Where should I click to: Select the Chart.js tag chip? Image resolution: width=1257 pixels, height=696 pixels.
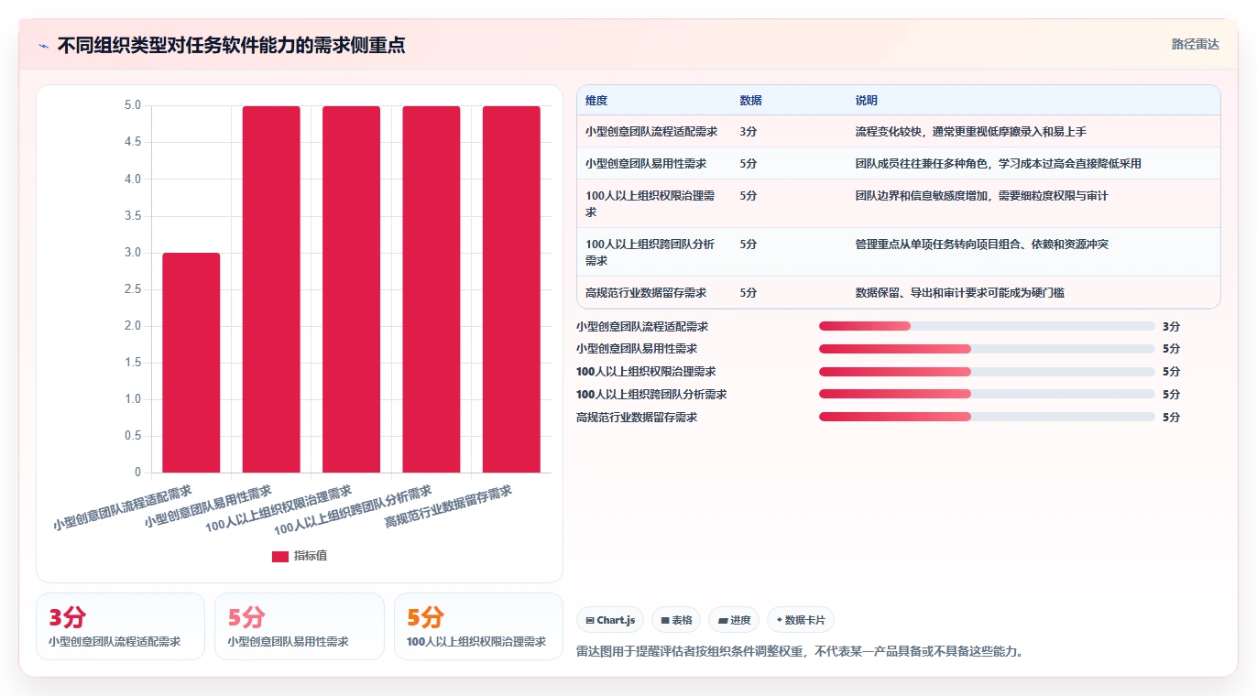pos(610,620)
